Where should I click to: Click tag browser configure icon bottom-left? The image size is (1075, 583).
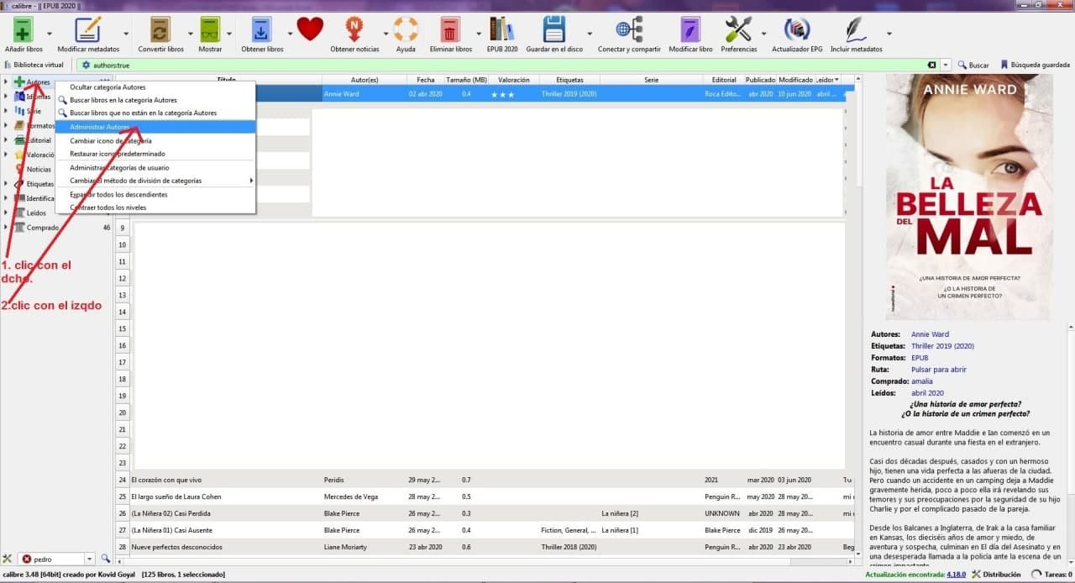tap(8, 559)
